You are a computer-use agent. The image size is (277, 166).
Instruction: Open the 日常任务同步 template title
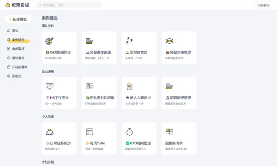[58, 143]
